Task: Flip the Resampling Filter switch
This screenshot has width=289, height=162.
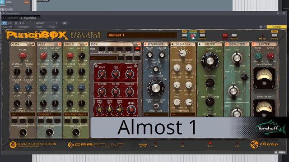Action: click(156, 106)
